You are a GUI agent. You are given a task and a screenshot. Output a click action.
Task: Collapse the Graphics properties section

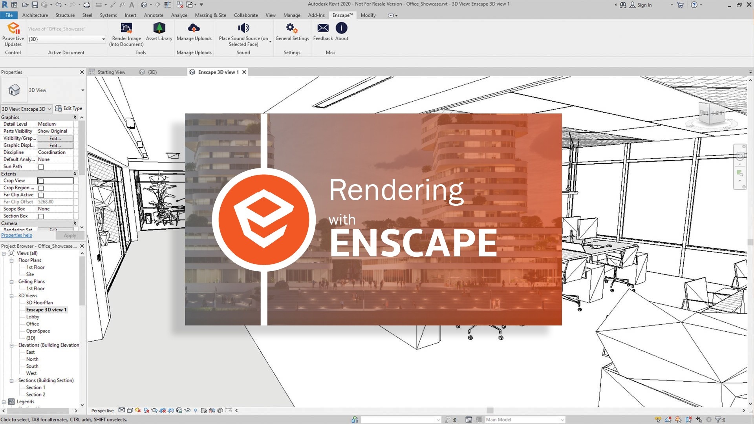click(x=75, y=117)
